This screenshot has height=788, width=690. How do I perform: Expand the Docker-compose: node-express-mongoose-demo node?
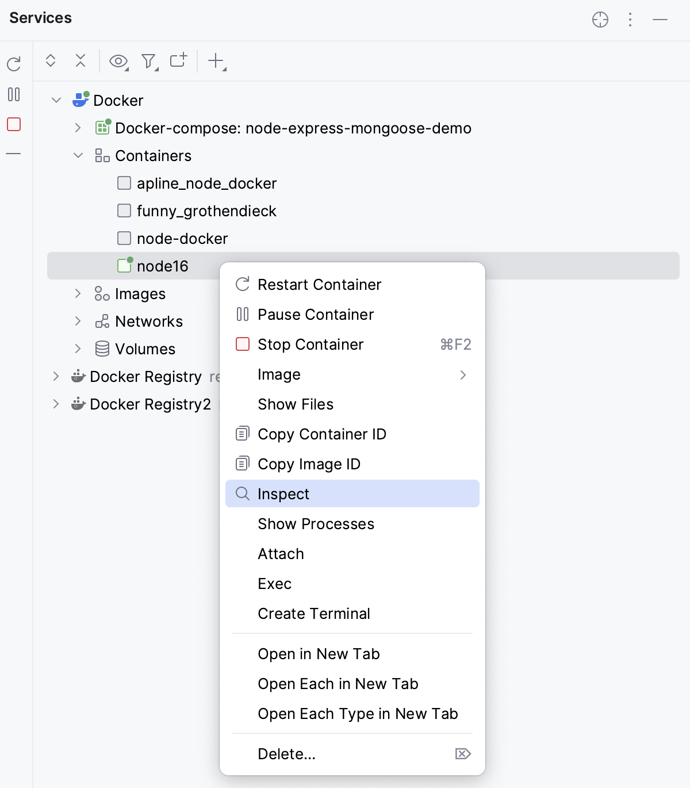[78, 128]
